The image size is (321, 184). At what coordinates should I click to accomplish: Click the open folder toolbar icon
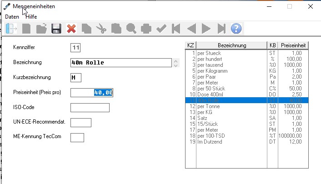(x=41, y=29)
